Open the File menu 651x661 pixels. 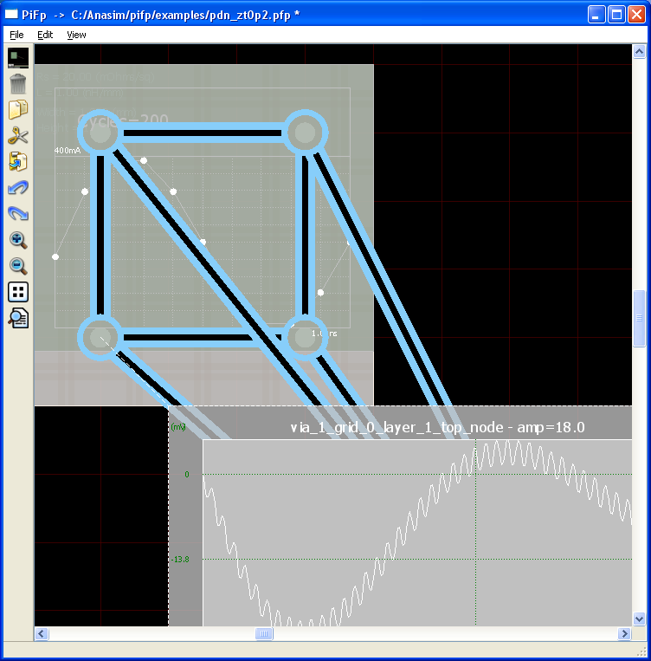click(x=16, y=35)
